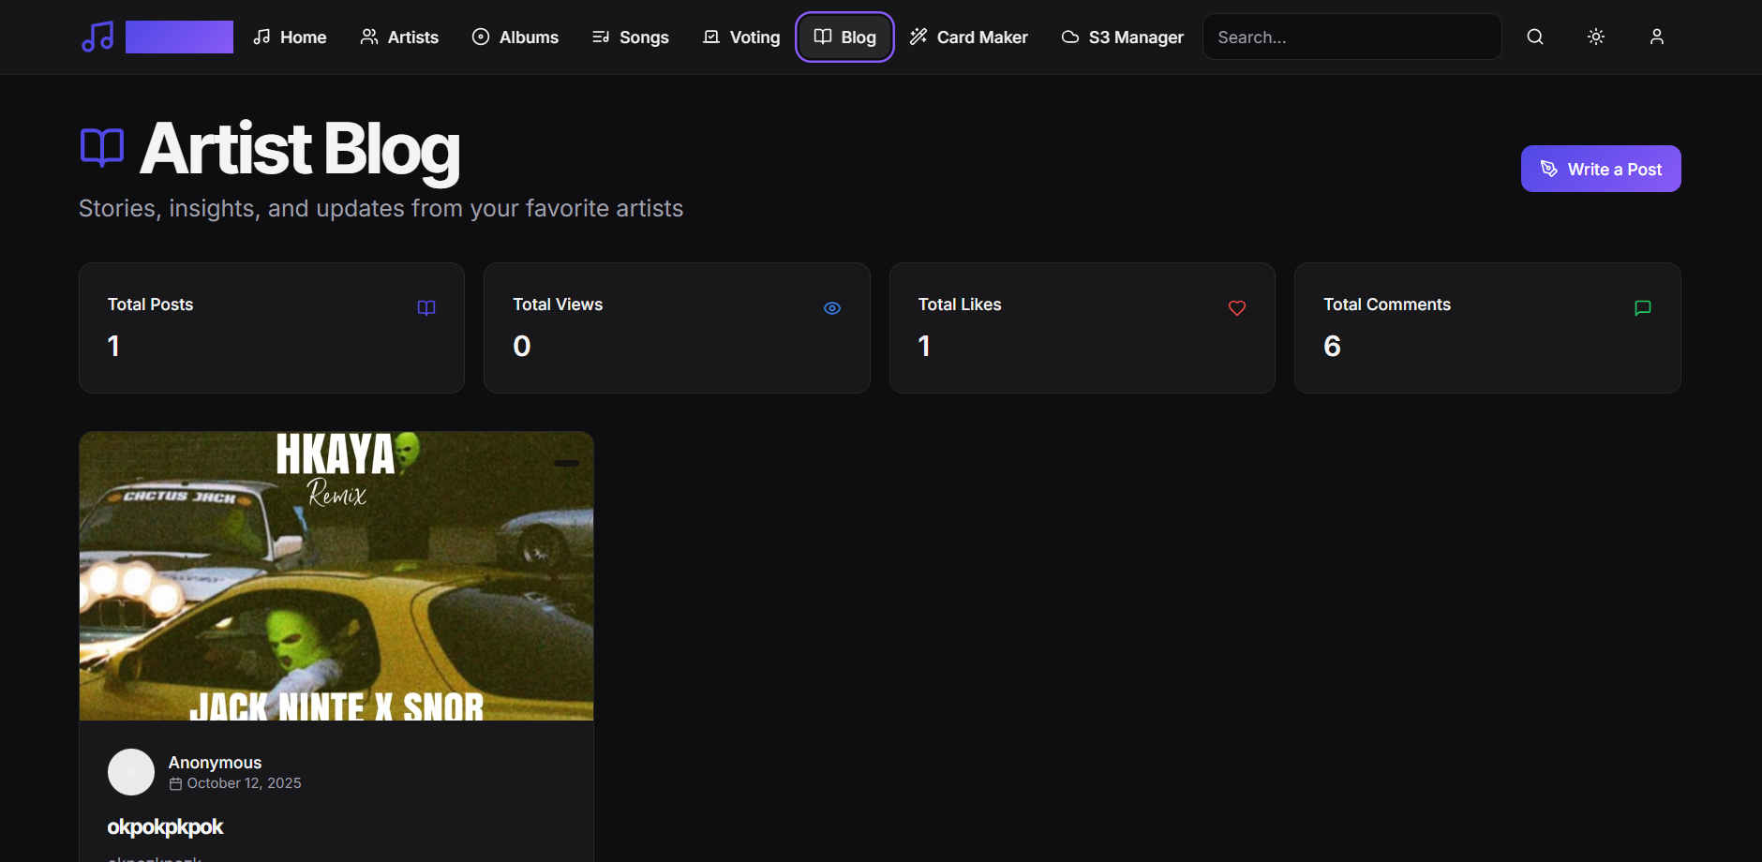Click the Total Posts book icon
Viewport: 1762px width, 862px height.
[426, 308]
